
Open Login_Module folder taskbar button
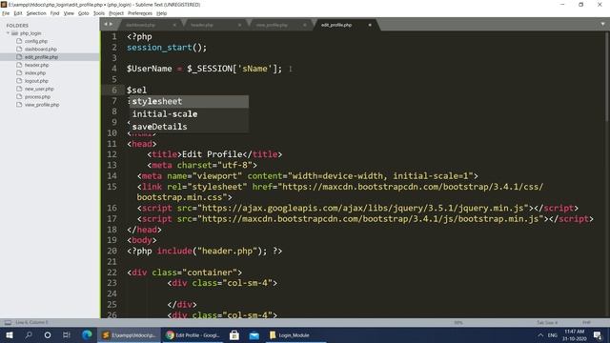coord(295,334)
